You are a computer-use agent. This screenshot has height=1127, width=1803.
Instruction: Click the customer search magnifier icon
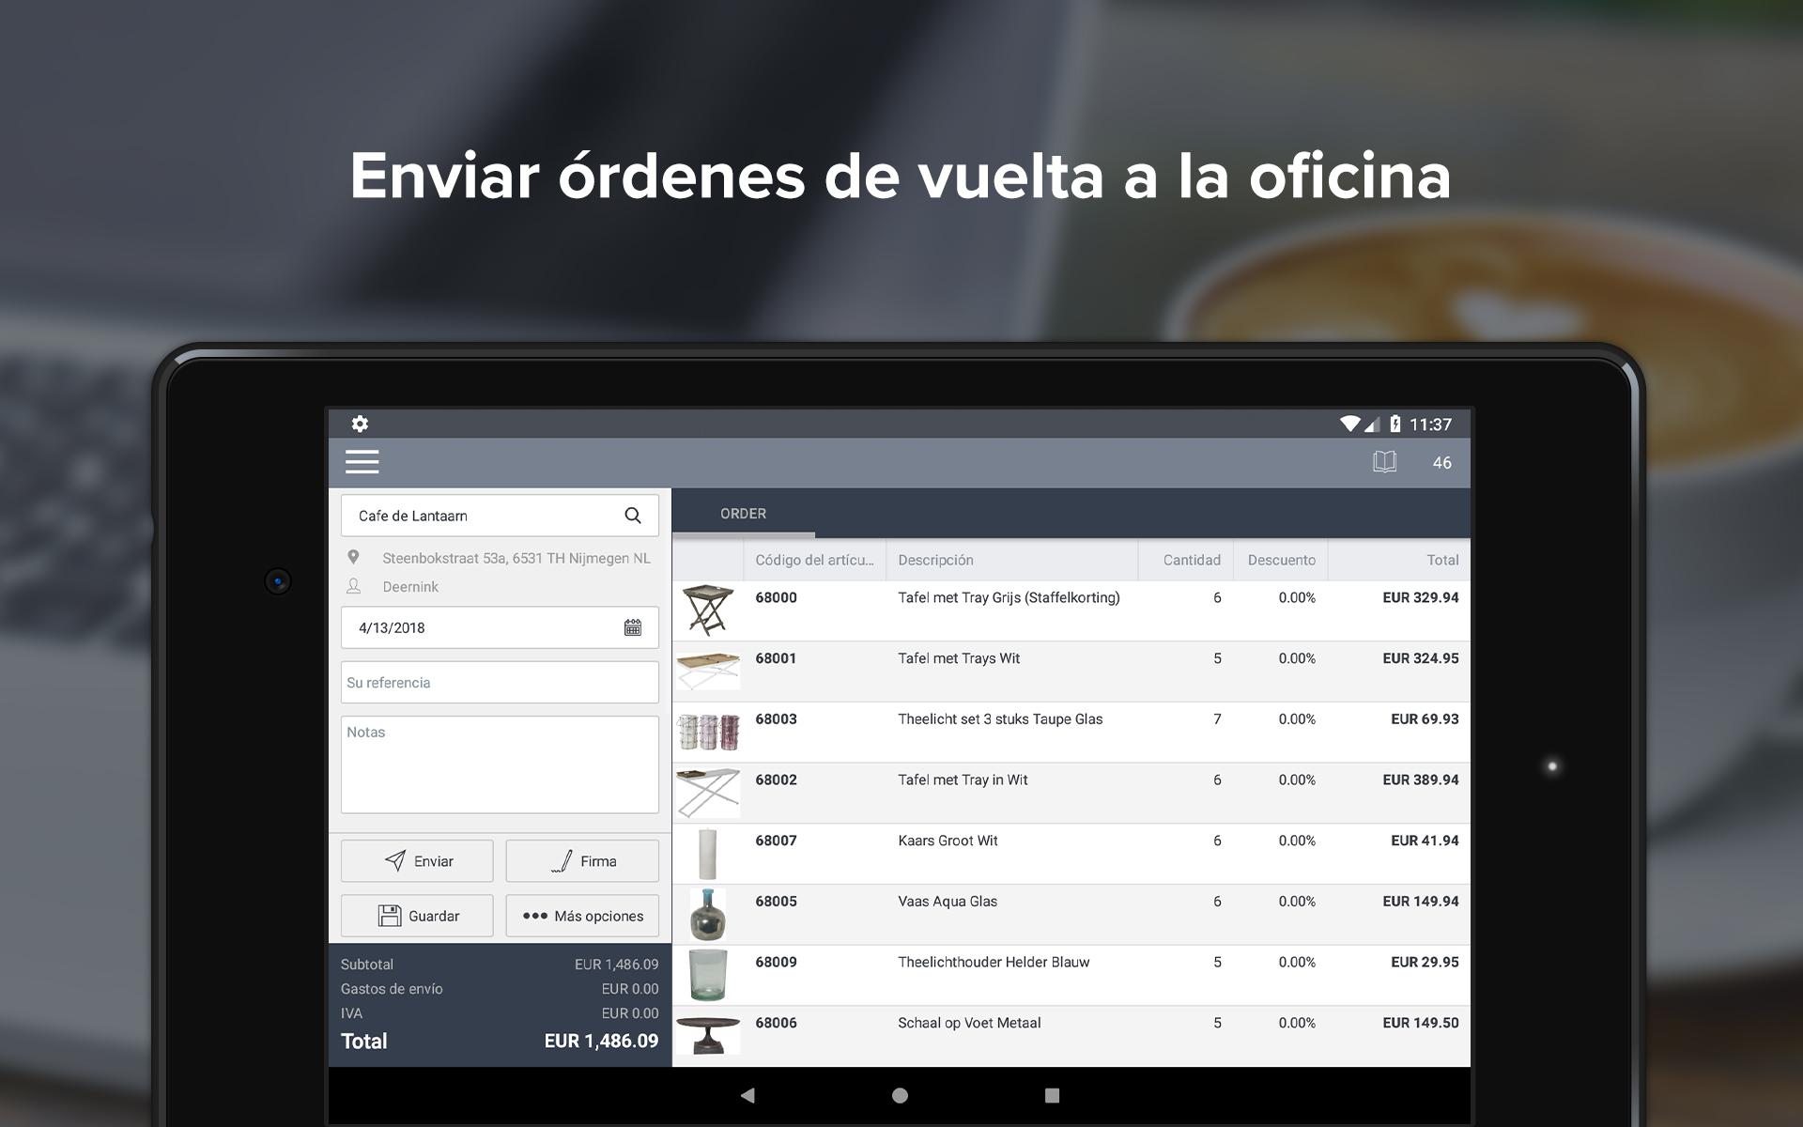[633, 516]
